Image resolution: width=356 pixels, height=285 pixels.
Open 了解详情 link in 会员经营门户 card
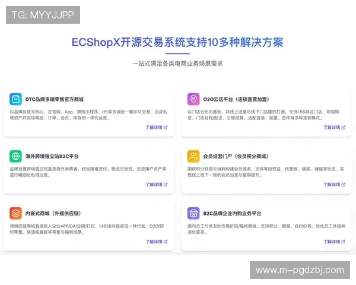coord(334,185)
